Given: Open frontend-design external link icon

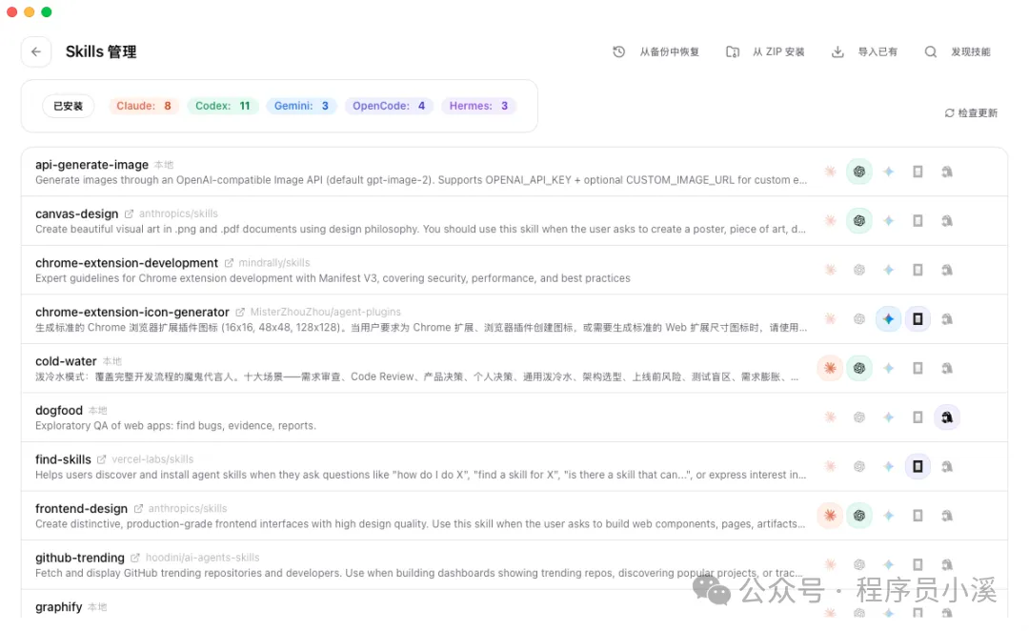Looking at the screenshot, I should [x=138, y=509].
